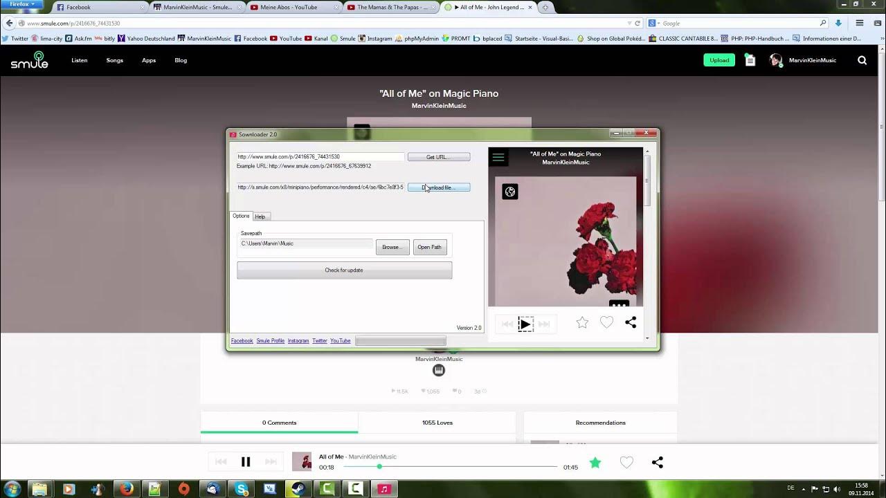Open Smule Profile link in Sownloader footer
Image resolution: width=886 pixels, height=498 pixels.
click(x=271, y=341)
